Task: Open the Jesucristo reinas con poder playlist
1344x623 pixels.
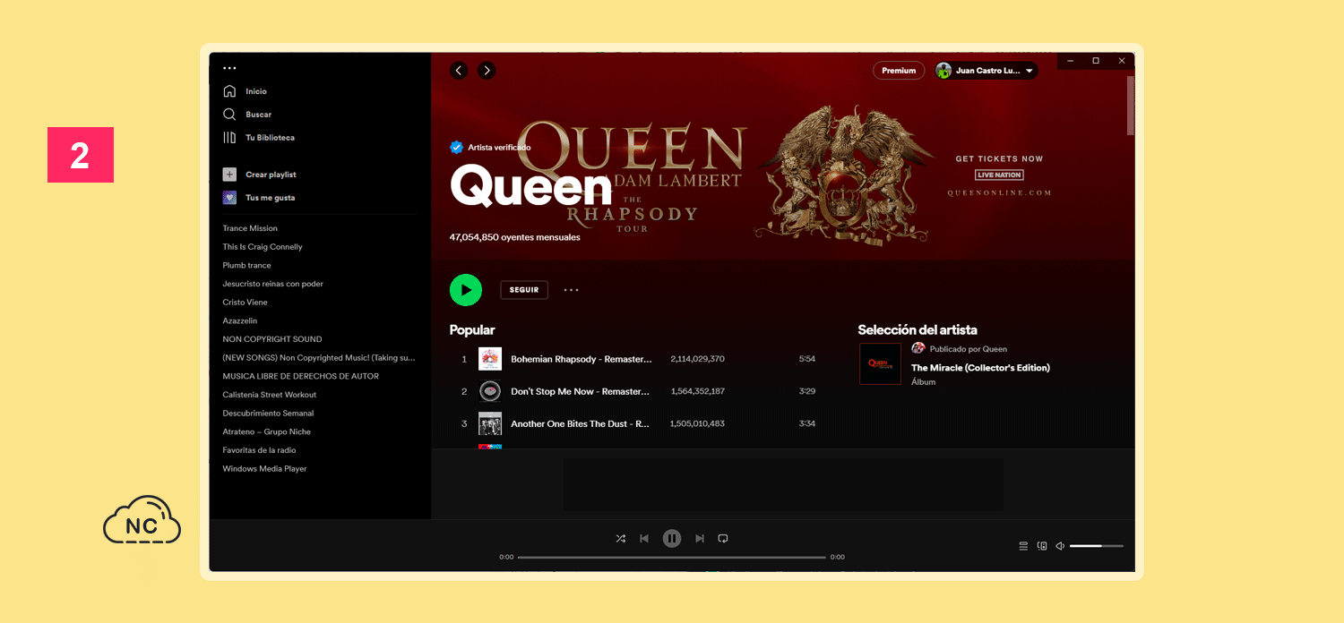Action: [x=273, y=284]
